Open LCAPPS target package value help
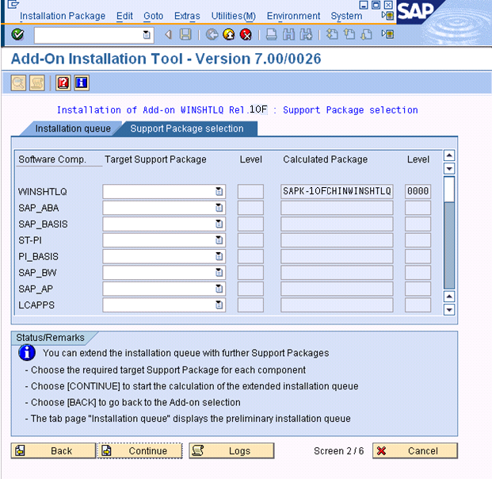 click(219, 305)
